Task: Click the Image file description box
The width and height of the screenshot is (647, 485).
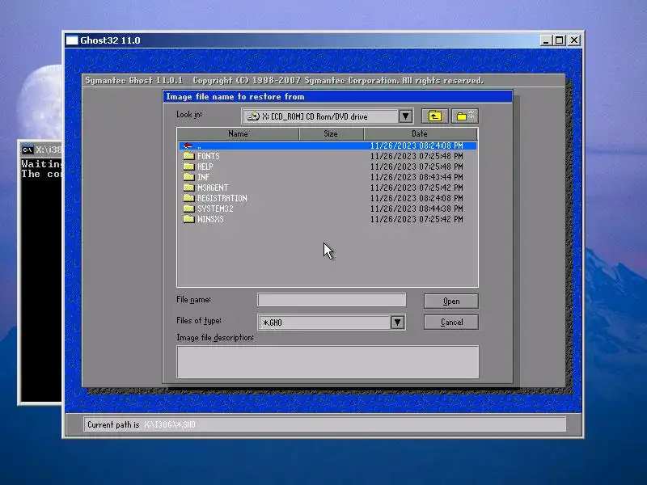Action: tap(328, 361)
